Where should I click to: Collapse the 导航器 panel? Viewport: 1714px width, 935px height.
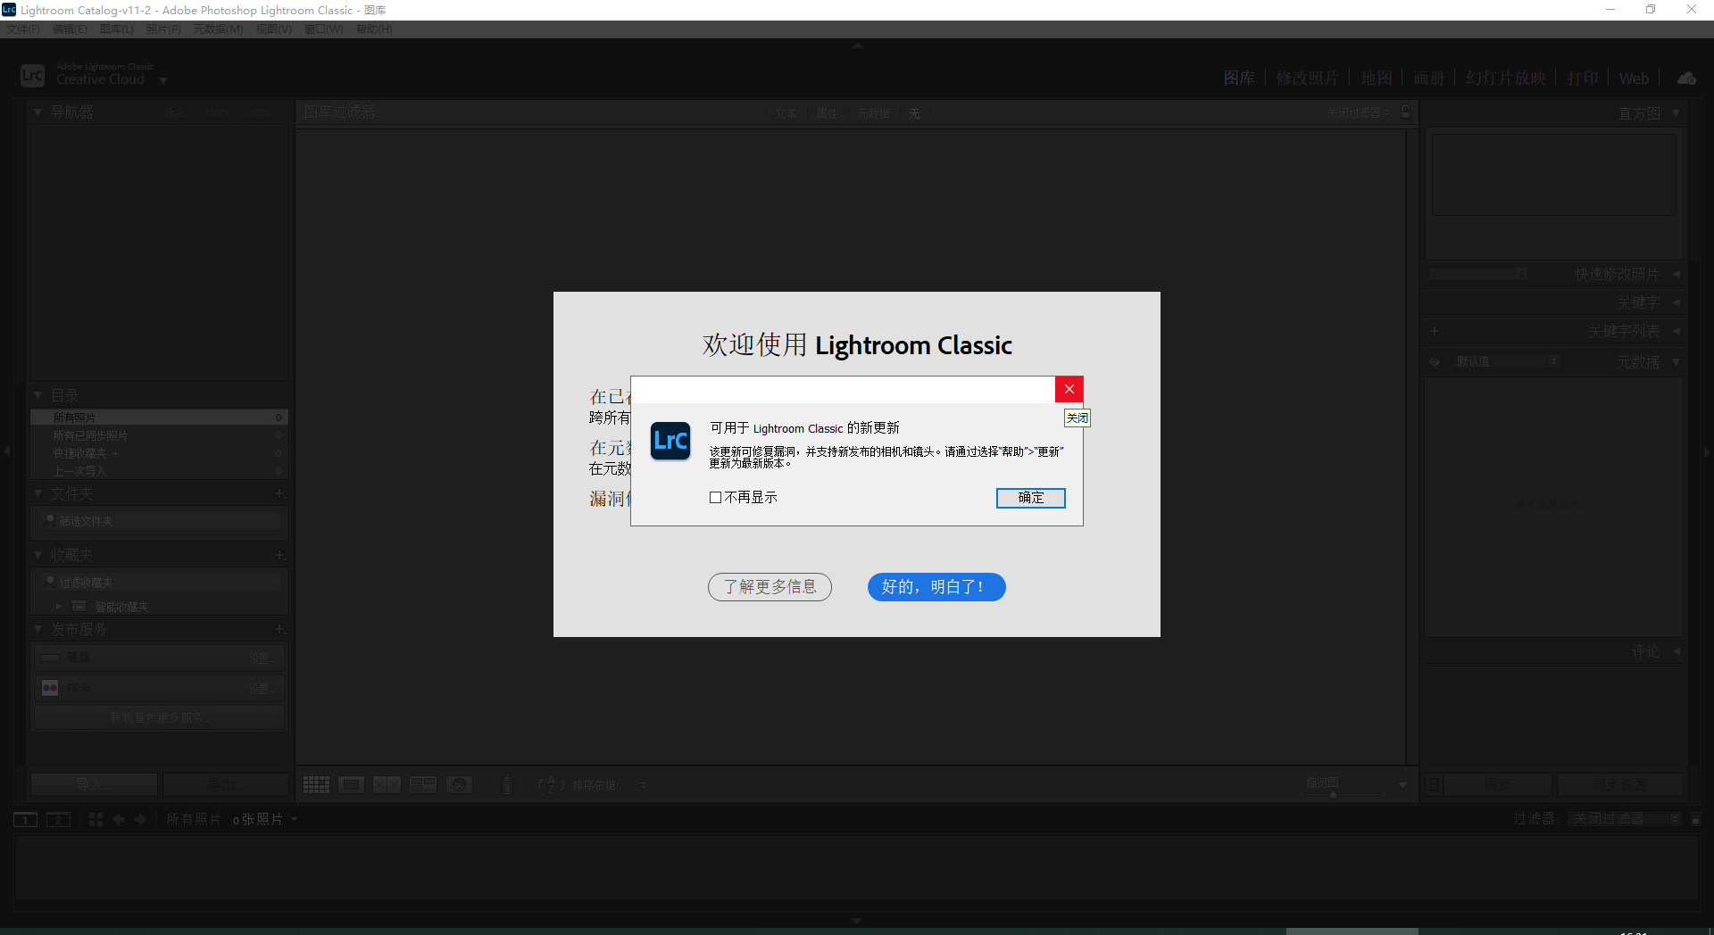pyautogui.click(x=37, y=112)
